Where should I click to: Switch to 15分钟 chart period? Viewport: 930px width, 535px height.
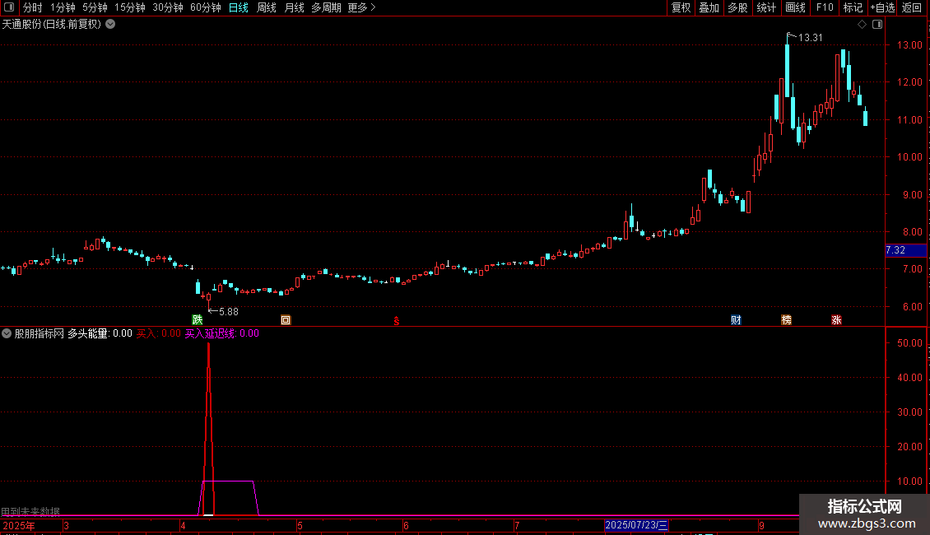click(x=130, y=7)
